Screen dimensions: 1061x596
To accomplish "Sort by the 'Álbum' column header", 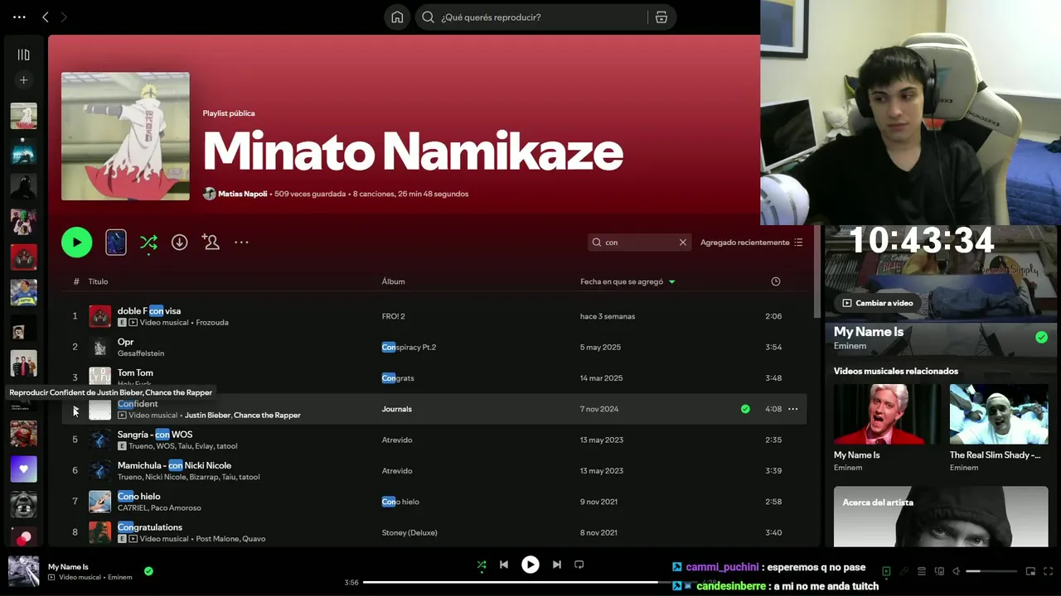I will 393,281.
